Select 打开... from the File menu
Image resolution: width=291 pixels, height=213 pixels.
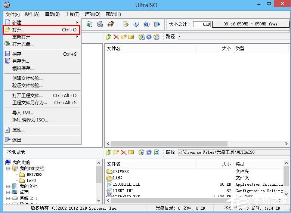coord(42,30)
